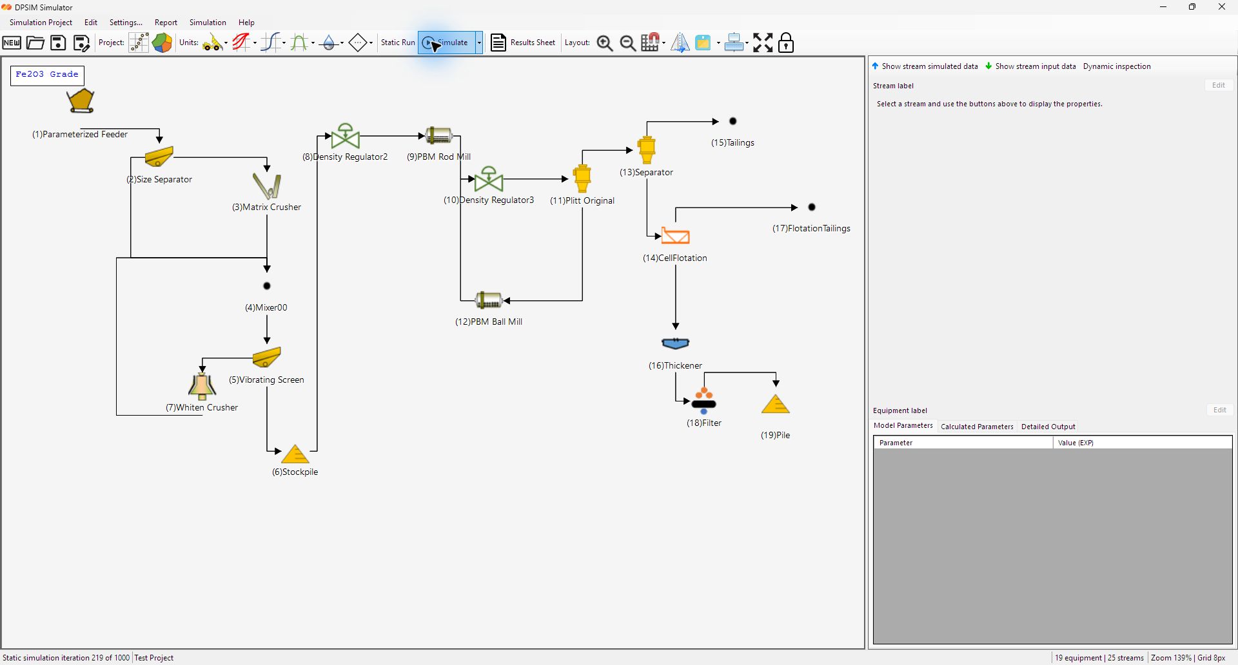The height and width of the screenshot is (665, 1238).
Task: Save the project with the disk icon
Action: click(x=59, y=43)
